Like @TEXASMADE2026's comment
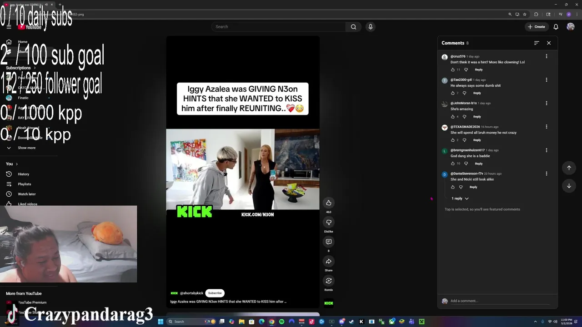582x327 pixels. (x=452, y=140)
